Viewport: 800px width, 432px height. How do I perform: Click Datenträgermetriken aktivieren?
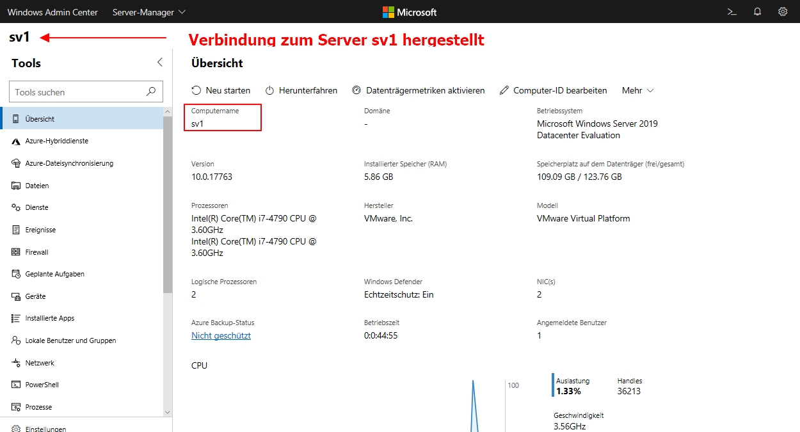418,90
